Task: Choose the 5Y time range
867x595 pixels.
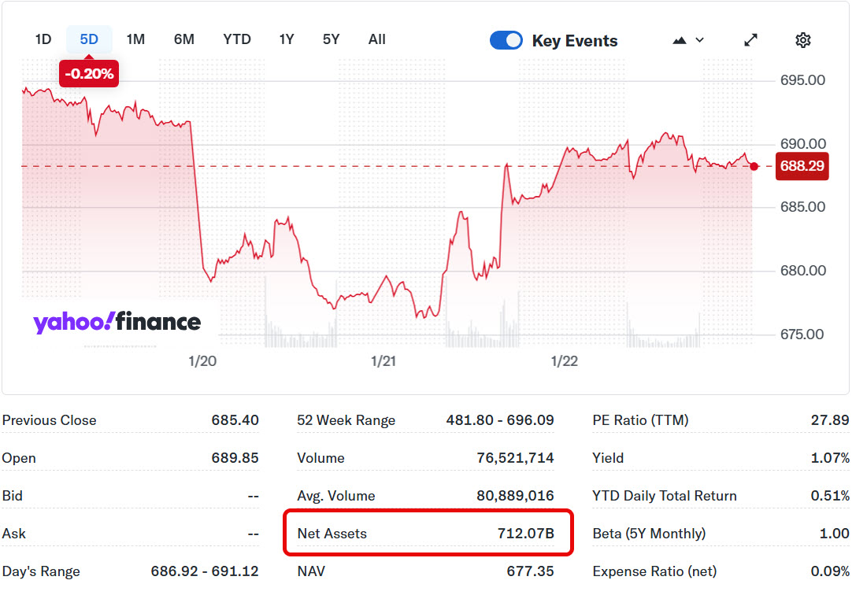Action: coord(331,39)
